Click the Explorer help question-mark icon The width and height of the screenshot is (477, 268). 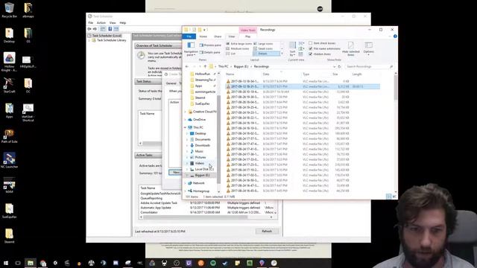point(395,36)
